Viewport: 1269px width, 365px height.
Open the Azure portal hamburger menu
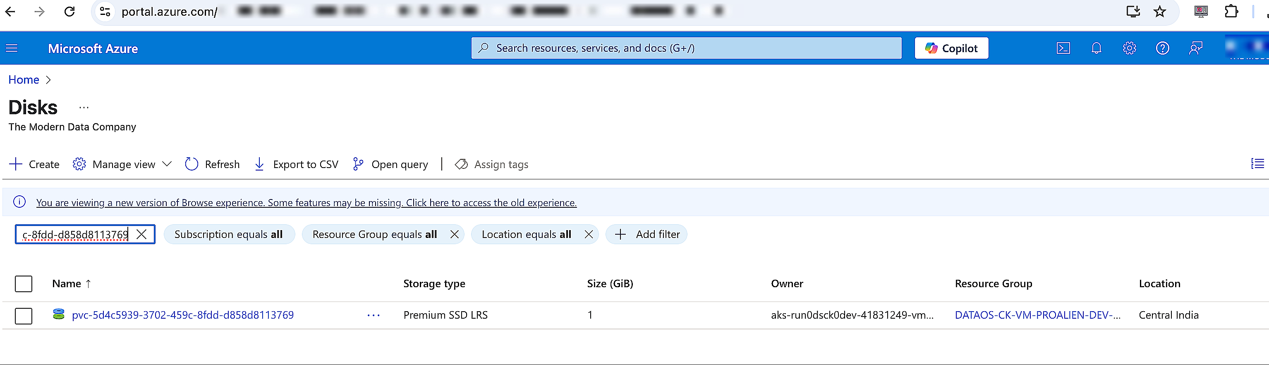coord(12,48)
